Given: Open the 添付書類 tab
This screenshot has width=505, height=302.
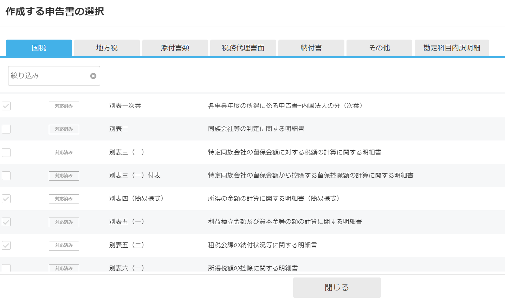Looking at the screenshot, I should click(x=175, y=48).
